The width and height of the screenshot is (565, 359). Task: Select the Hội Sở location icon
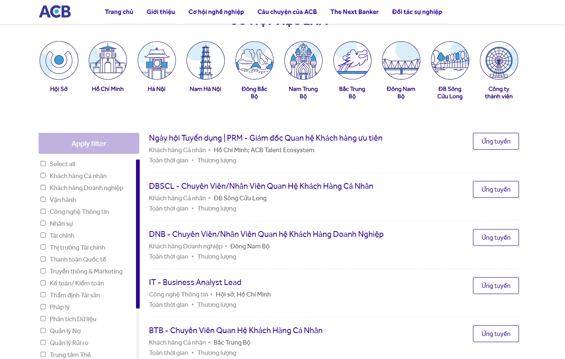pos(59,60)
